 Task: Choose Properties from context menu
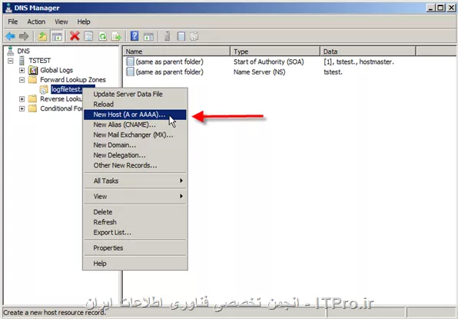coord(135,248)
